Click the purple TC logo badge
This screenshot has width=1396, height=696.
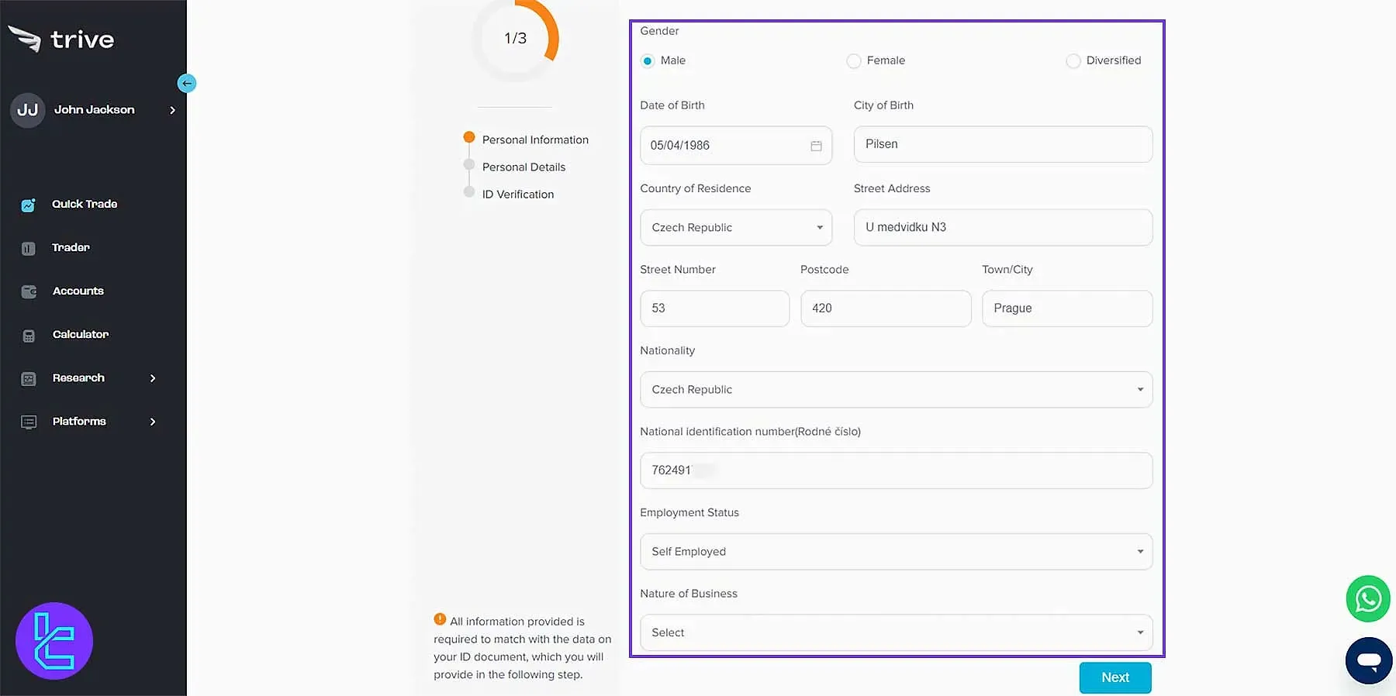(x=54, y=641)
